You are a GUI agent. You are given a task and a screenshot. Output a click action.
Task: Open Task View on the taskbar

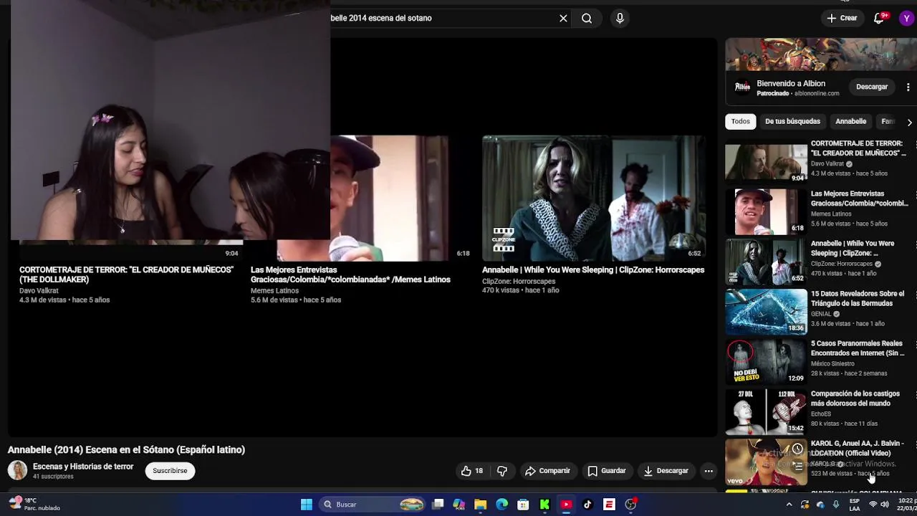click(438, 505)
